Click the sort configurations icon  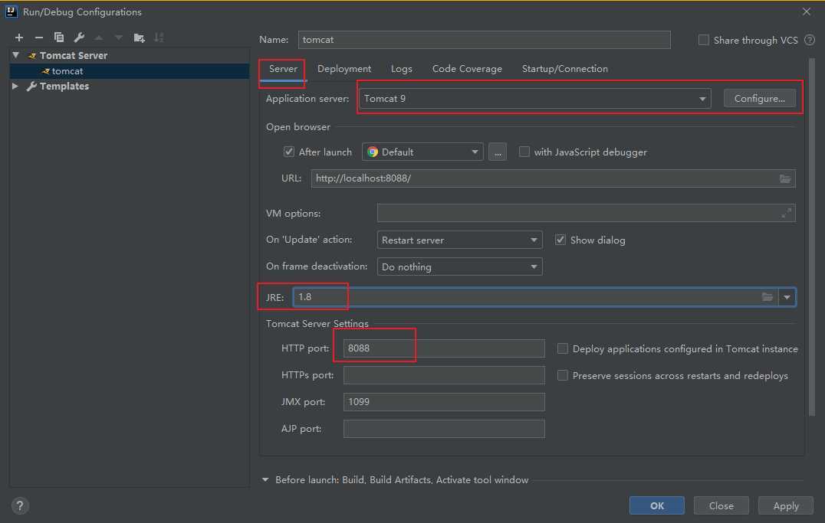coord(159,38)
